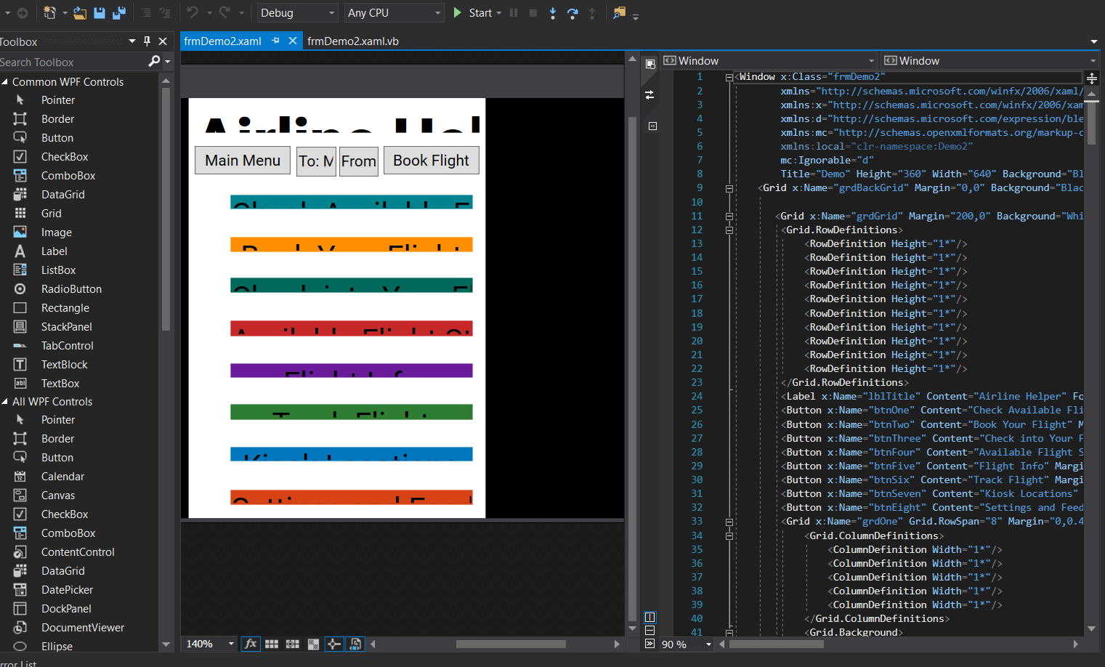This screenshot has height=667, width=1105.
Task: Click the Vertical Split layout icon
Action: point(649,618)
